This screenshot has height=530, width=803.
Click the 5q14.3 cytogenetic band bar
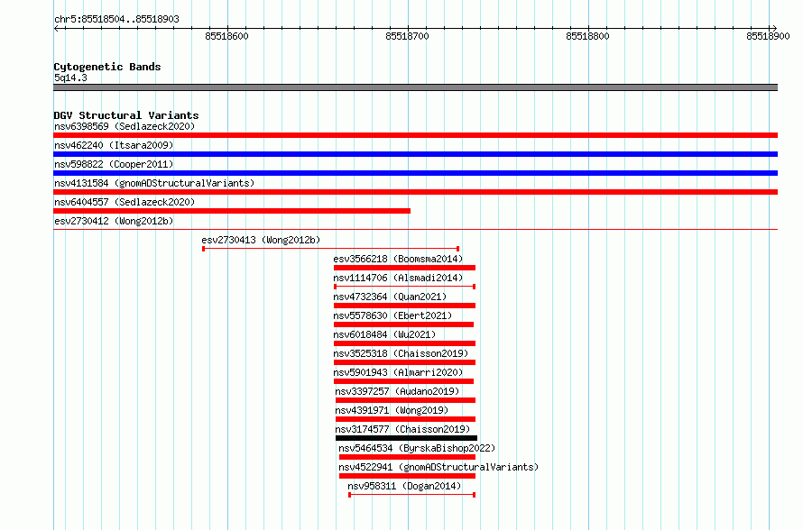[x=415, y=87]
